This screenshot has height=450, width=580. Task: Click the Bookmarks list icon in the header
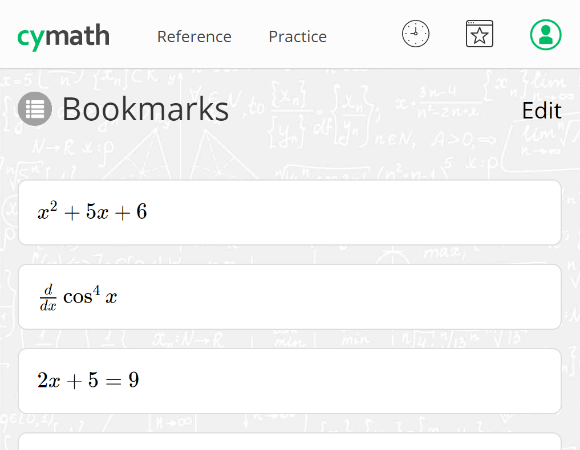(x=34, y=109)
